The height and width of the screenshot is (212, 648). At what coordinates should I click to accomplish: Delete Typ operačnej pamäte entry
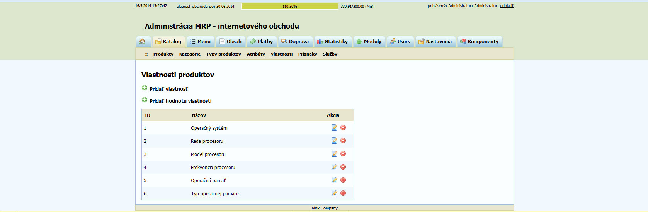tap(343, 193)
